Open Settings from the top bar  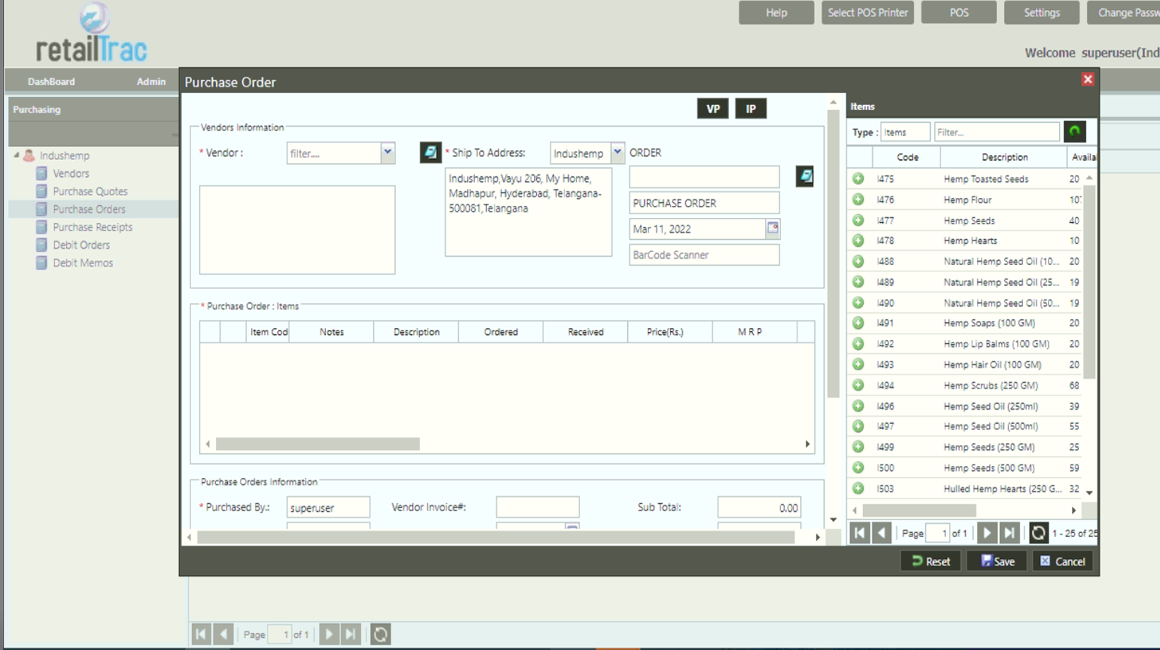1041,13
